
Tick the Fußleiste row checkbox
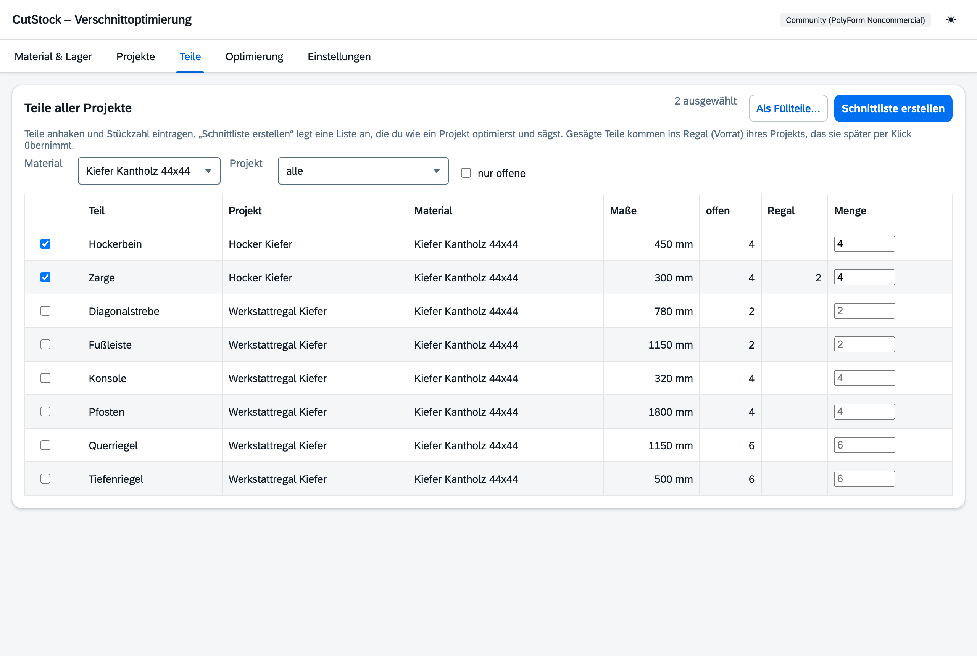(45, 344)
